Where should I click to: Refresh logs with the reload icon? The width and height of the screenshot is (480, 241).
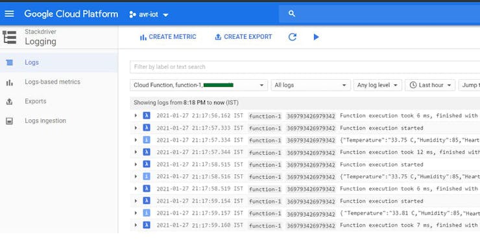(293, 37)
